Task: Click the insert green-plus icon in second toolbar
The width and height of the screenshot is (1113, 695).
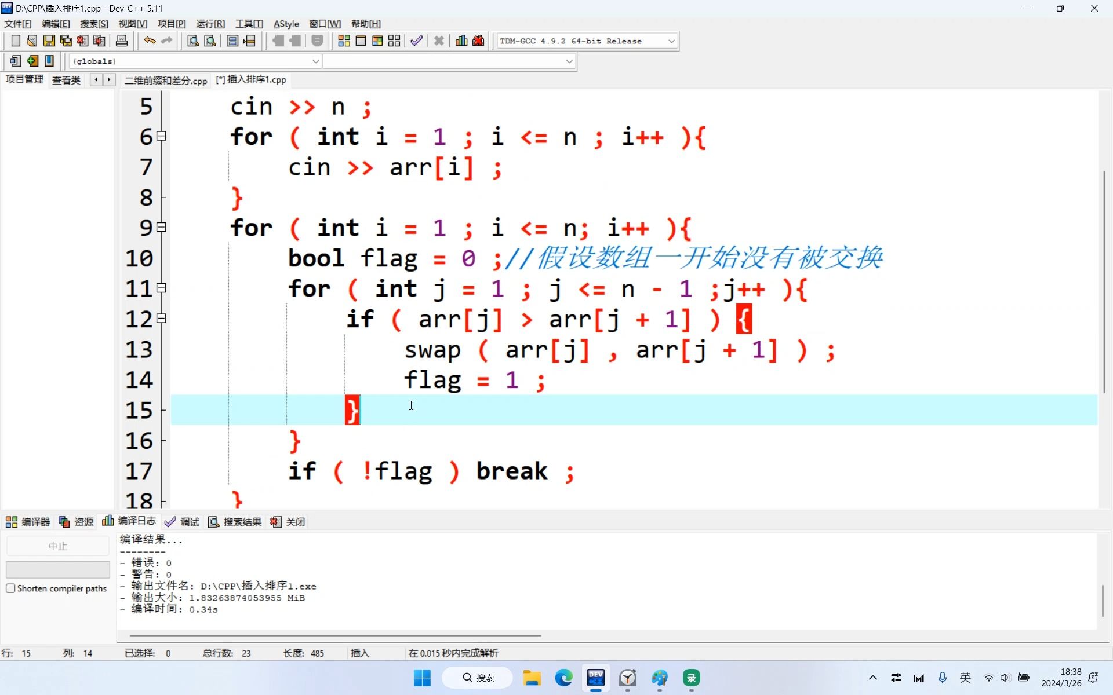Action: [32, 61]
